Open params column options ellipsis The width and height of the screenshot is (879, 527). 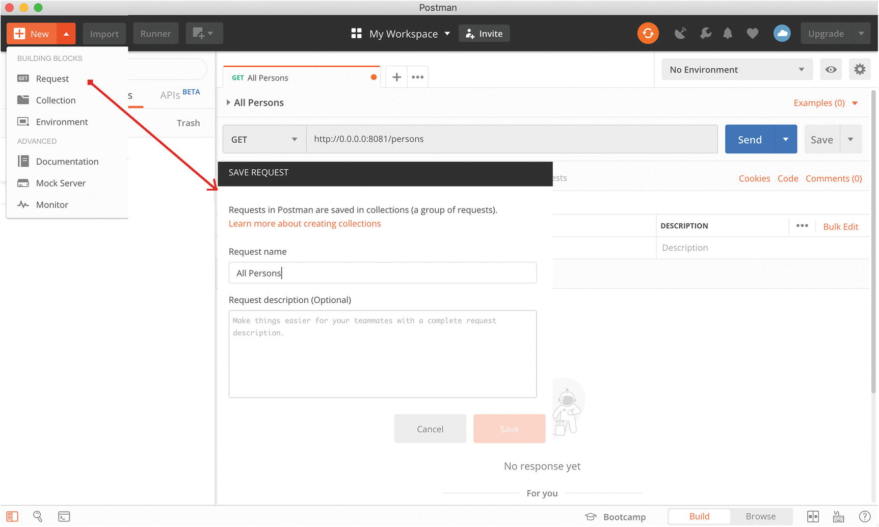[x=802, y=226]
